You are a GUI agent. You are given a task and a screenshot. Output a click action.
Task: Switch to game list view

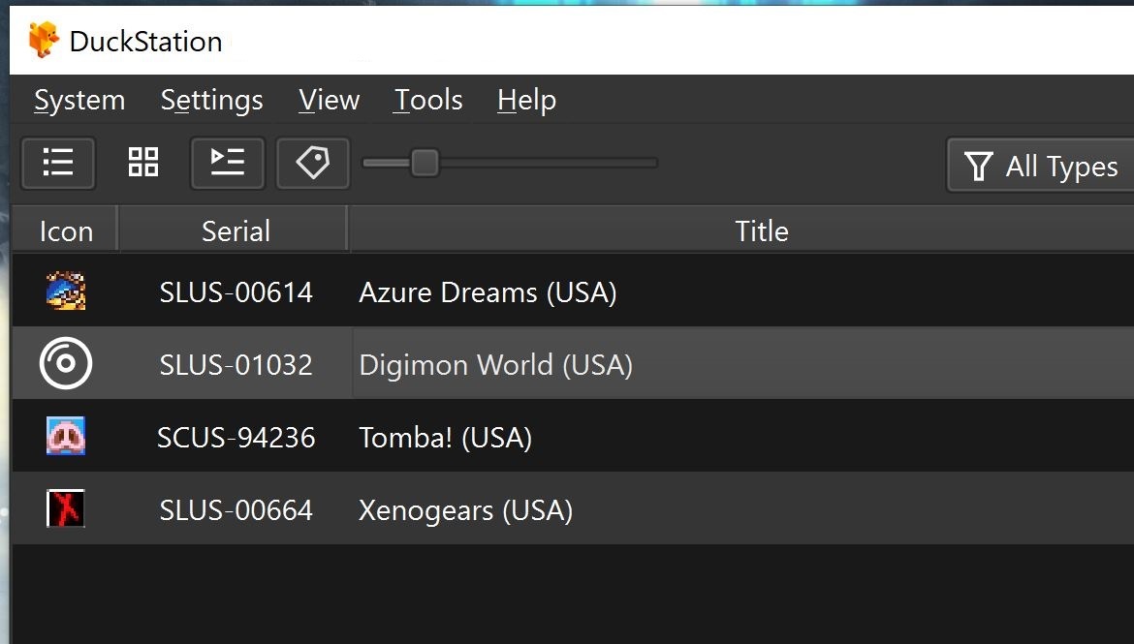58,163
